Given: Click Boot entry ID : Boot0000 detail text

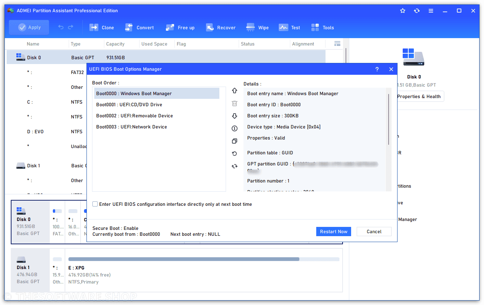Looking at the screenshot, I should tap(274, 105).
